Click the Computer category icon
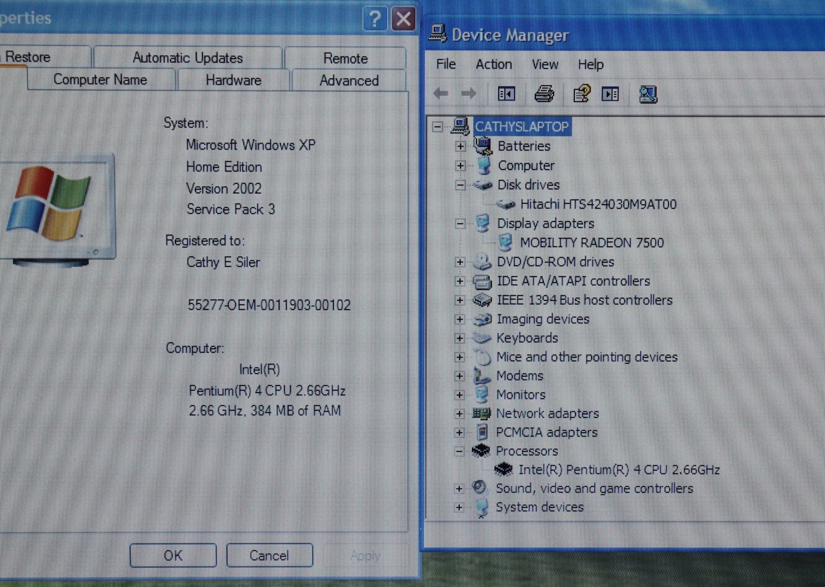Image resolution: width=825 pixels, height=587 pixels. point(484,165)
